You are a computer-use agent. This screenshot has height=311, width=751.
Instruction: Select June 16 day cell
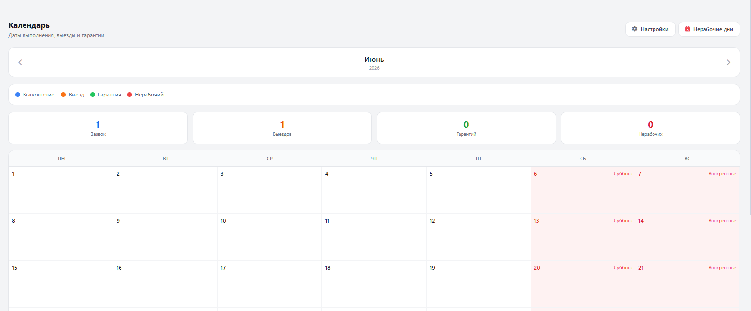click(x=166, y=284)
